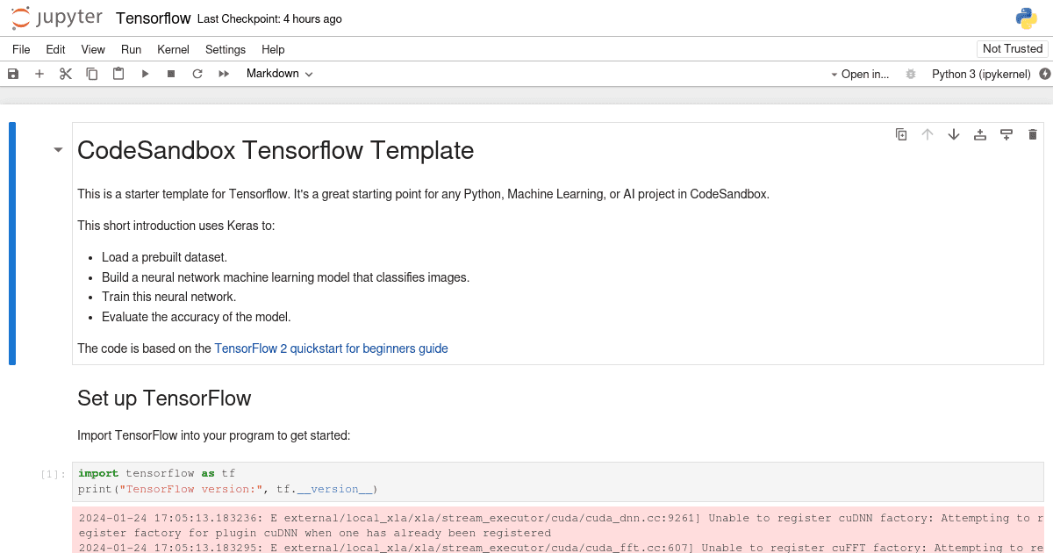Collapse the cell via the blue bar
This screenshot has height=553, width=1053.
coord(12,243)
